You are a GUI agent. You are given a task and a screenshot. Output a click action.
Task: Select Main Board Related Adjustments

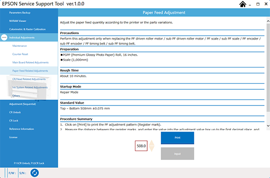pos(30,63)
